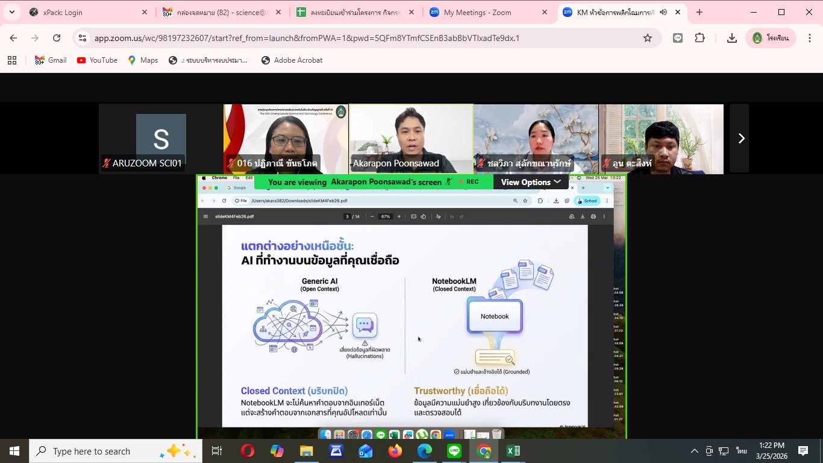Click view site information icon in address bar

83,38
